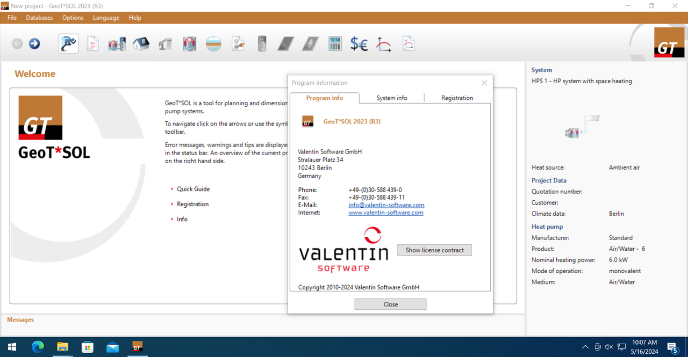
Task: Click the 'Ambient air' heat source value
Action: point(624,167)
